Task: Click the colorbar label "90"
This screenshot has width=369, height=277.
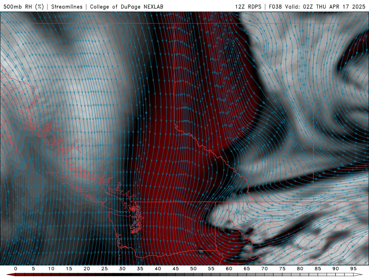Action: [x=335, y=269]
